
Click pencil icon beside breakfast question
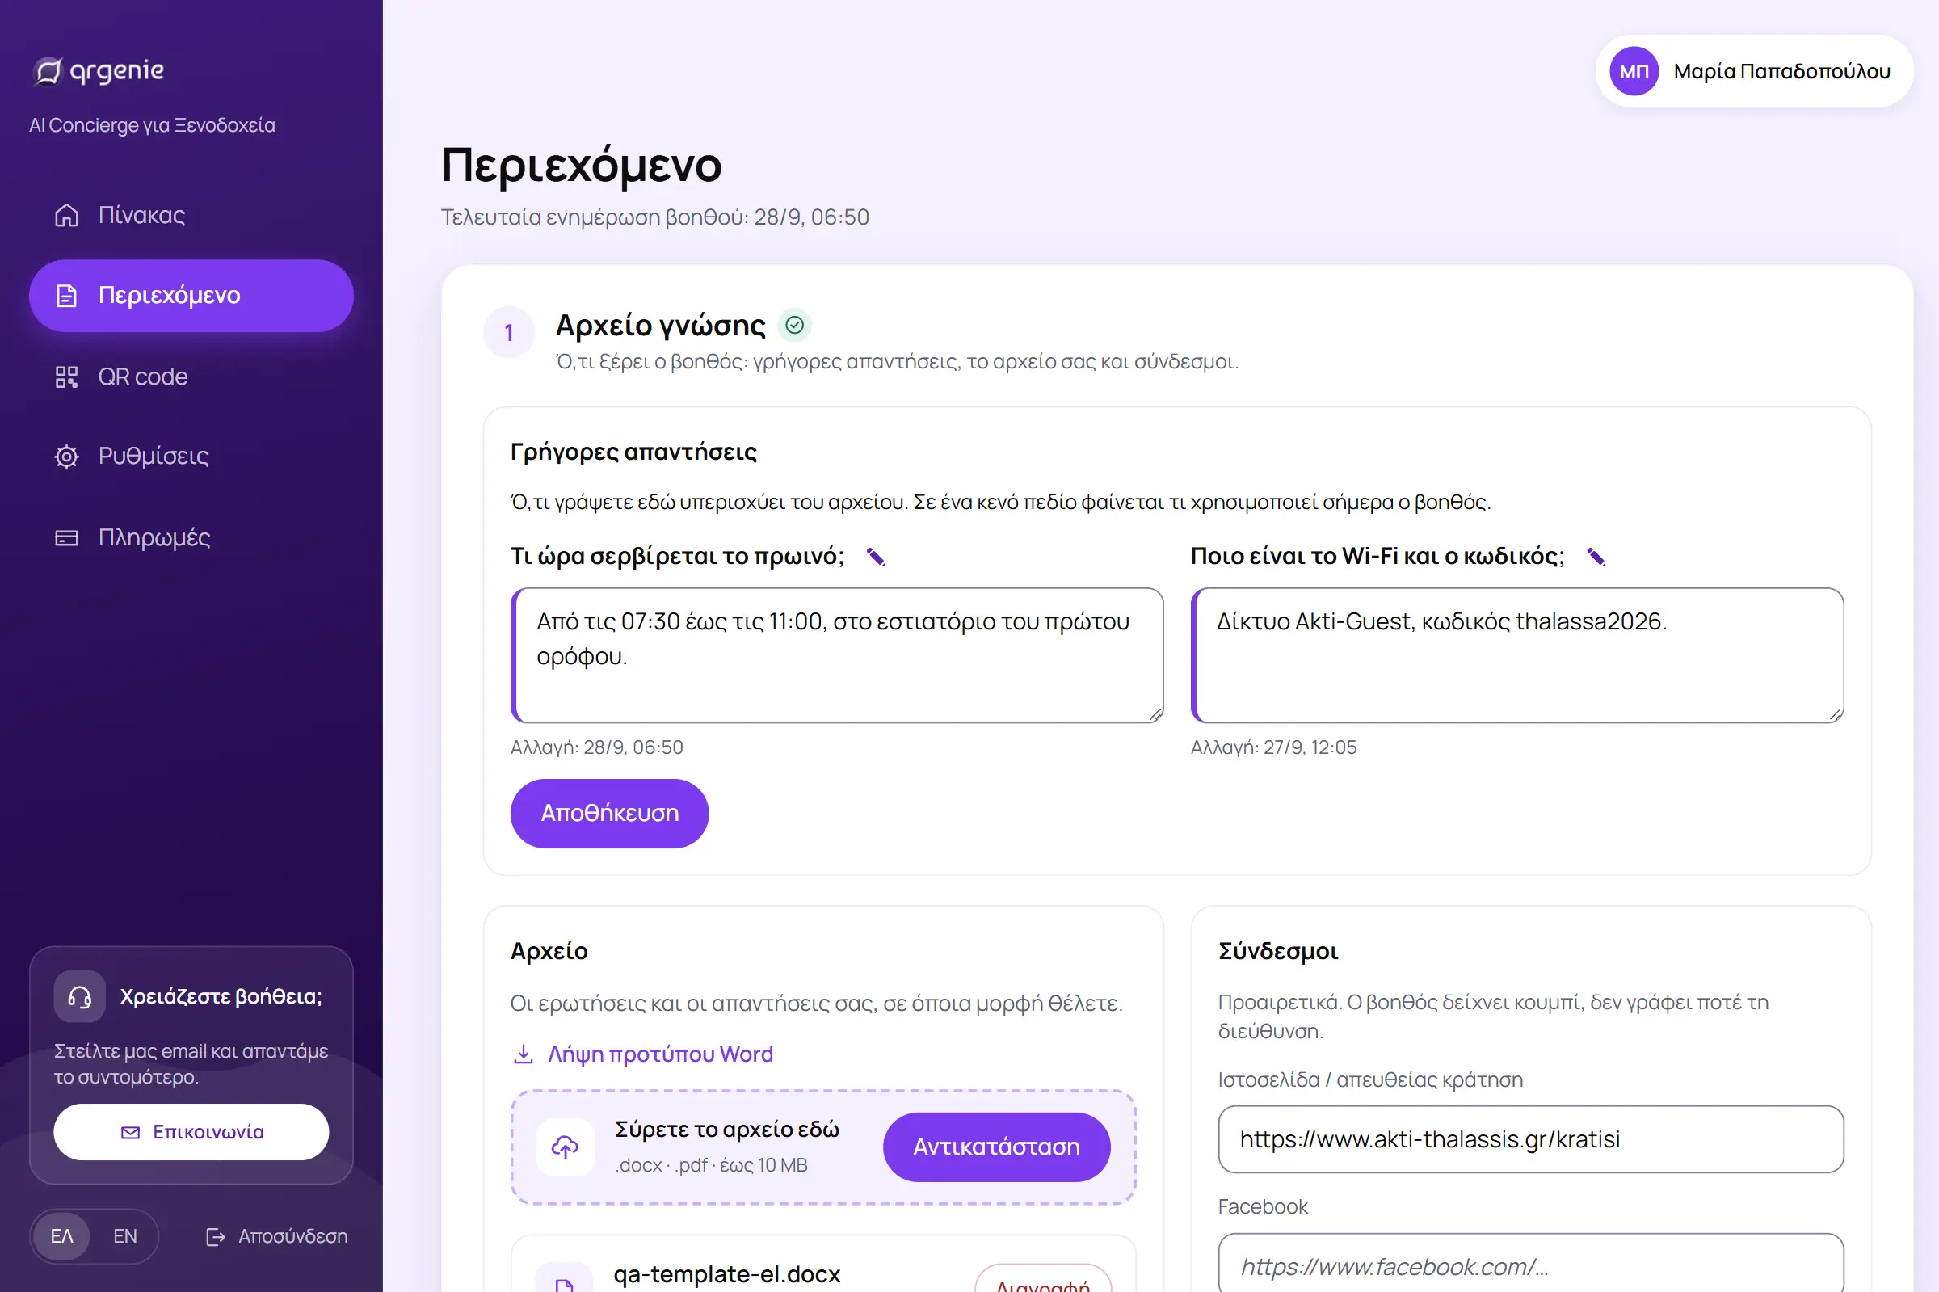pyautogui.click(x=876, y=557)
